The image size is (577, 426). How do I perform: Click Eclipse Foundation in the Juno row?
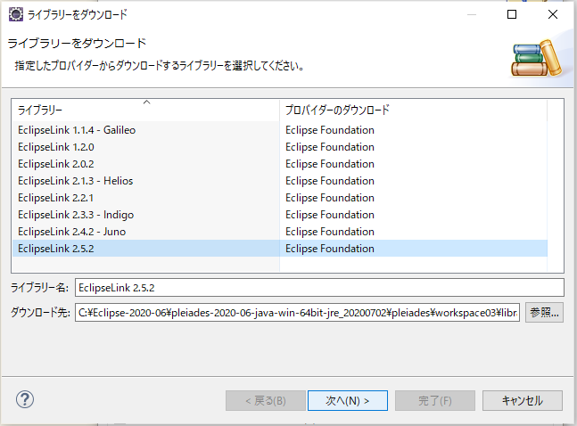(x=330, y=232)
